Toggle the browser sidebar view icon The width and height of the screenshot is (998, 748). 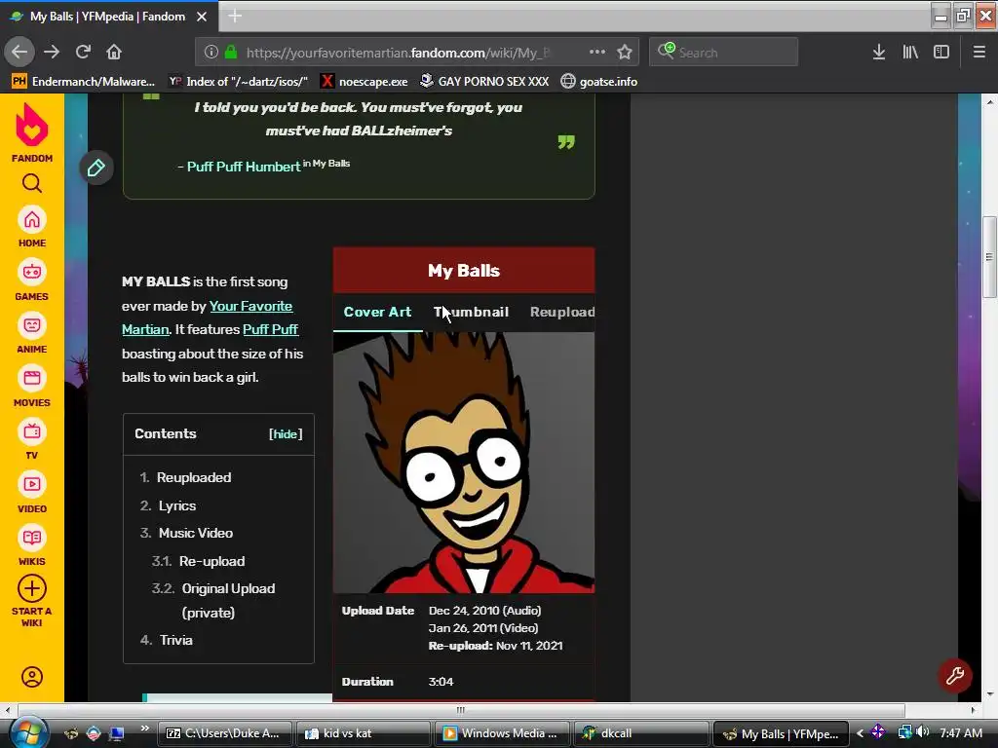click(941, 53)
